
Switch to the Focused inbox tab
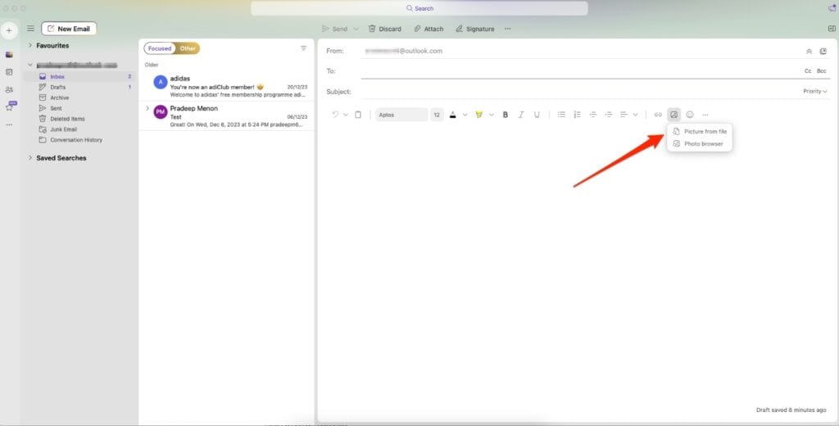[x=160, y=48]
